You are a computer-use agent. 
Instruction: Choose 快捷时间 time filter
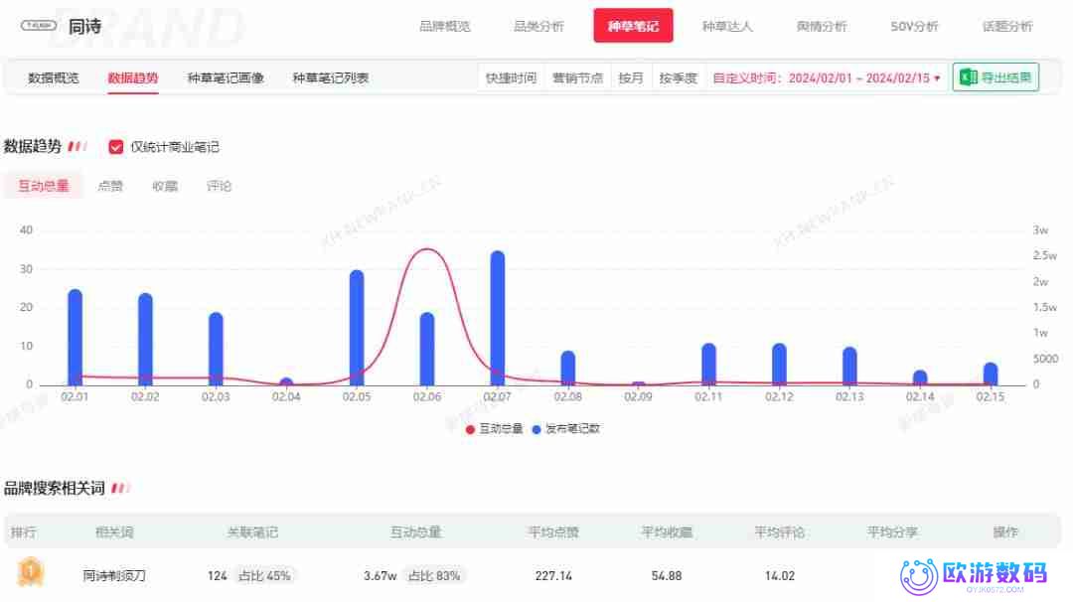(512, 78)
